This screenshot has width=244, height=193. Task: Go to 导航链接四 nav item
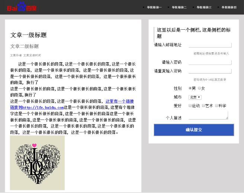pyautogui.click(x=229, y=7)
